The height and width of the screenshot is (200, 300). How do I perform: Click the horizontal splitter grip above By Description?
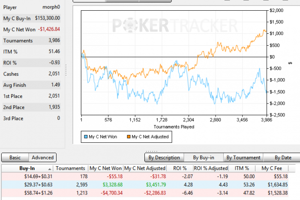[152, 151]
